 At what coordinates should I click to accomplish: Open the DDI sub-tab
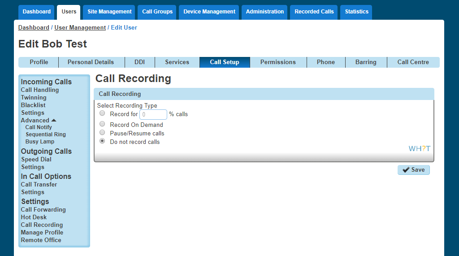coord(140,62)
